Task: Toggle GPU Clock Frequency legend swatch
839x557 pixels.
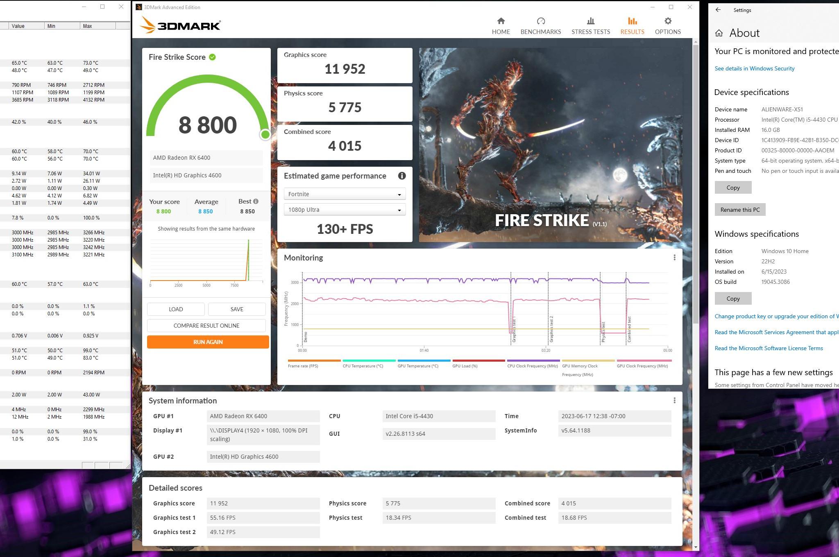Action: click(644, 361)
